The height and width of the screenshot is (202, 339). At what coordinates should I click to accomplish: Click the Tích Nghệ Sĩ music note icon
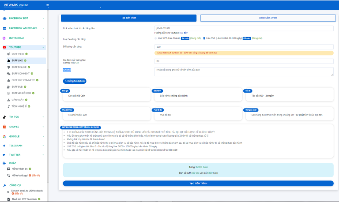[x=9, y=106]
